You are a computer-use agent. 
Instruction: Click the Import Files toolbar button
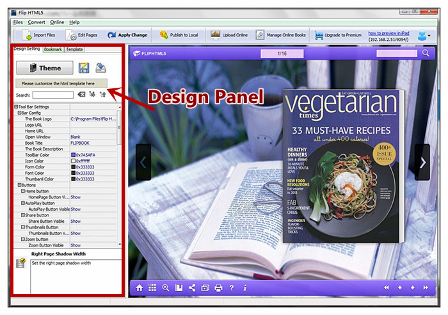(38, 35)
